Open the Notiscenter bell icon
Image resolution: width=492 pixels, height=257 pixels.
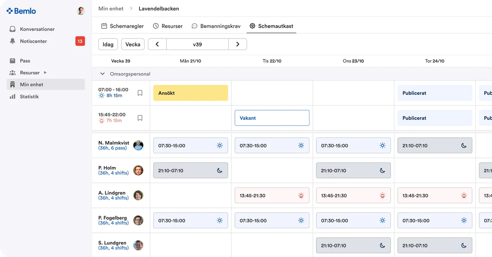point(13,41)
